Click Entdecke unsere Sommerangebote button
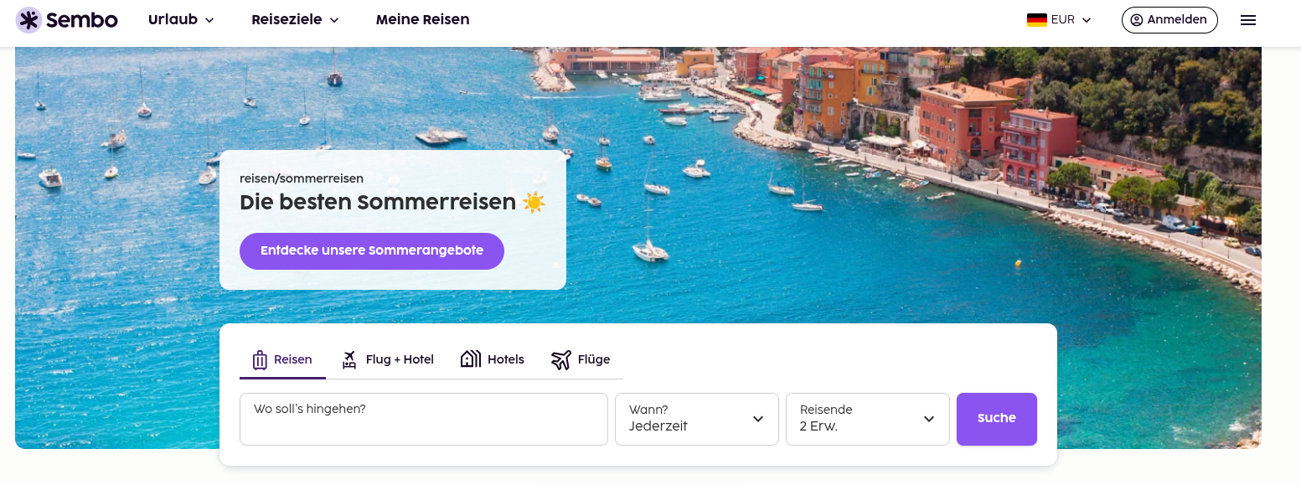 372,251
